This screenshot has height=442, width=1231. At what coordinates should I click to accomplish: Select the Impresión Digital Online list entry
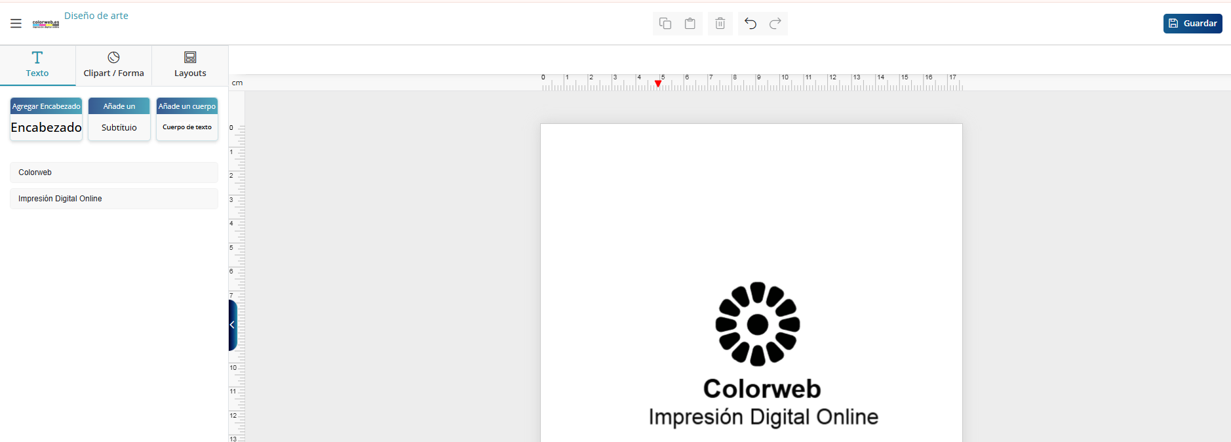[x=113, y=199]
